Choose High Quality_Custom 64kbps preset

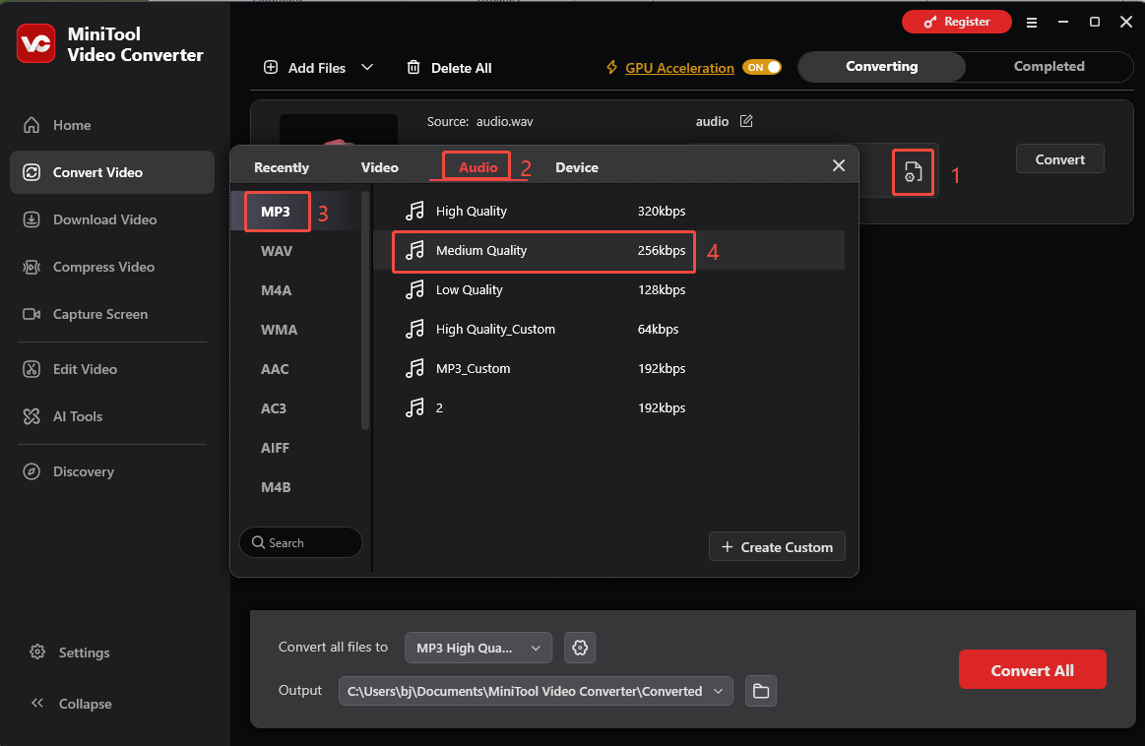coord(609,329)
